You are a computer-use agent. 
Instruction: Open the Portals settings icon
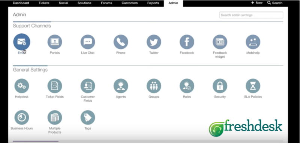pos(55,42)
